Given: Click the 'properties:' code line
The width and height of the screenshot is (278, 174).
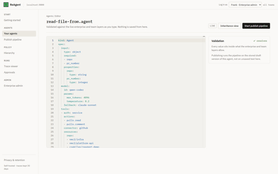Looking at the screenshot, I should coord(72,67).
